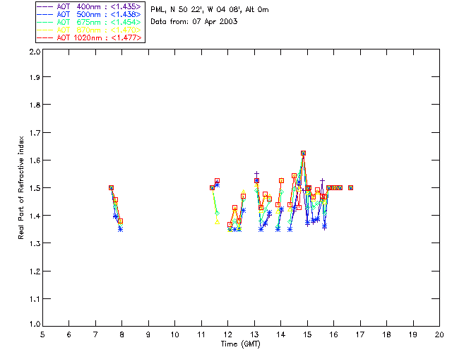Click y-axis tick label 1.3
The width and height of the screenshot is (452, 362).
pyautogui.click(x=35, y=243)
